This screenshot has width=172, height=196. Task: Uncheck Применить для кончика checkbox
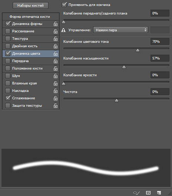[64, 5]
